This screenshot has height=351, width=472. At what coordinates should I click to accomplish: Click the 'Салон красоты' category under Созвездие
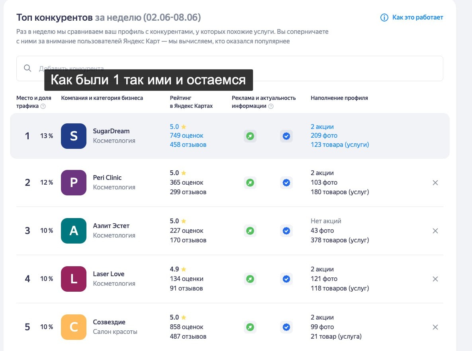115,332
